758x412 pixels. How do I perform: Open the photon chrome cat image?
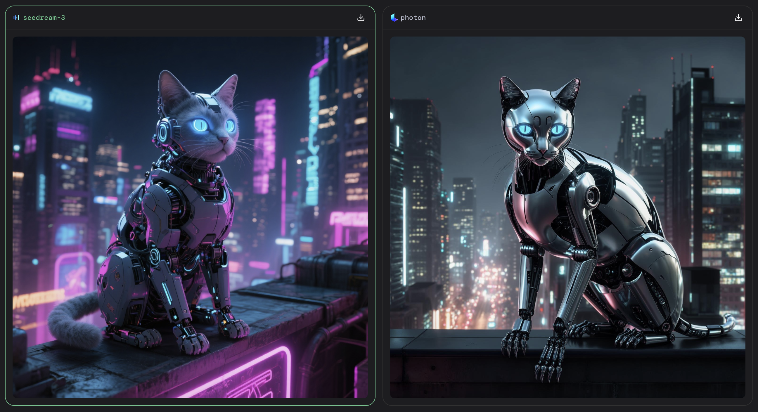tap(567, 217)
